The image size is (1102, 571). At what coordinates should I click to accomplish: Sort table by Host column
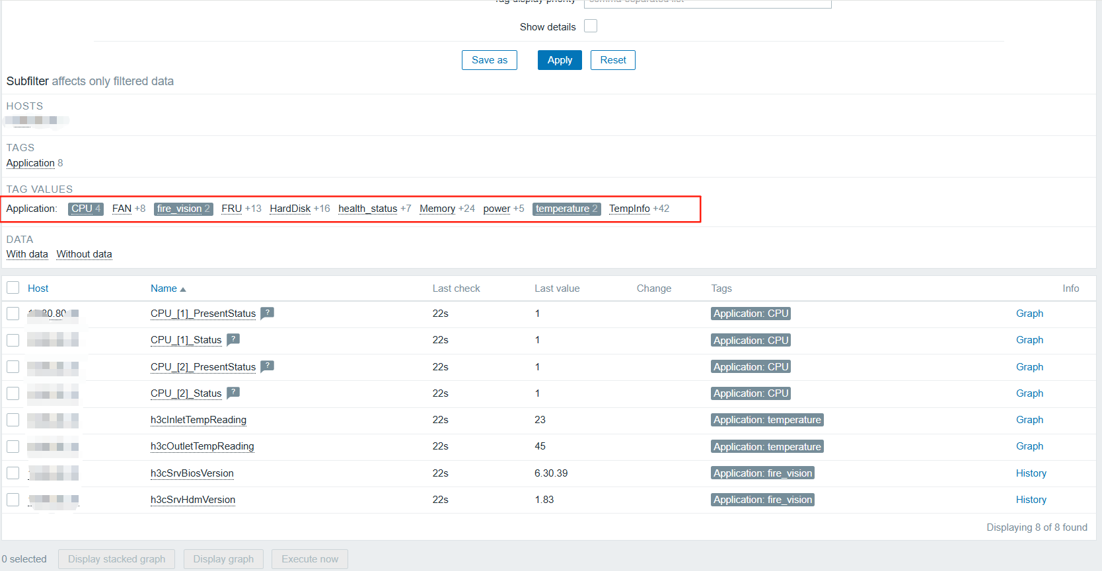point(38,288)
